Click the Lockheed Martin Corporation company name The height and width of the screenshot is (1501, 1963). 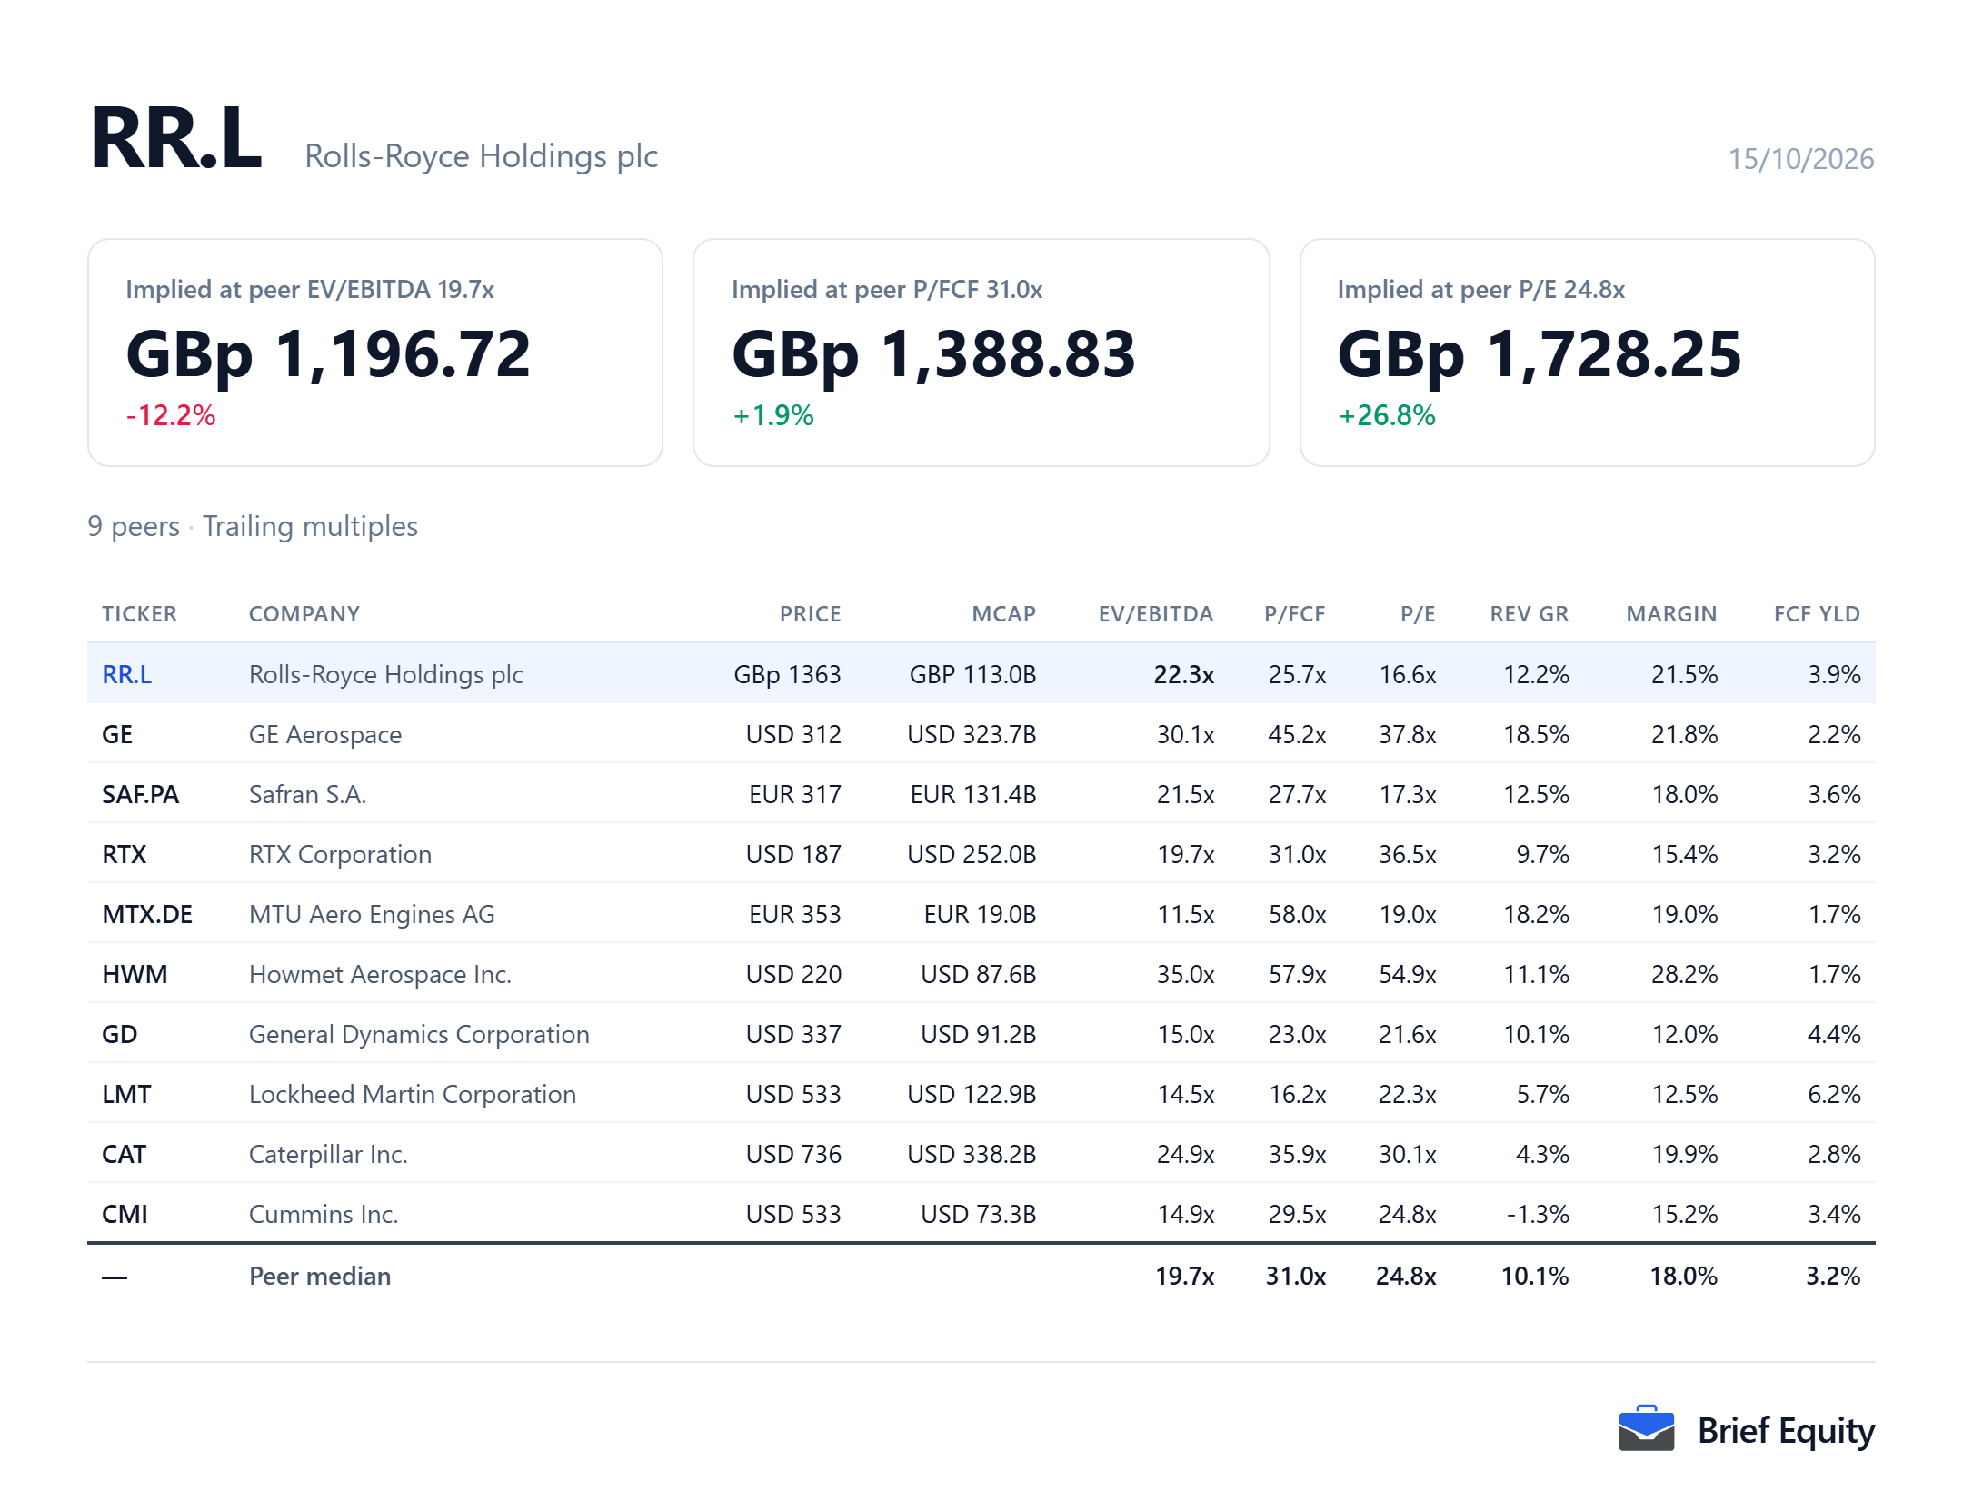pyautogui.click(x=413, y=1094)
